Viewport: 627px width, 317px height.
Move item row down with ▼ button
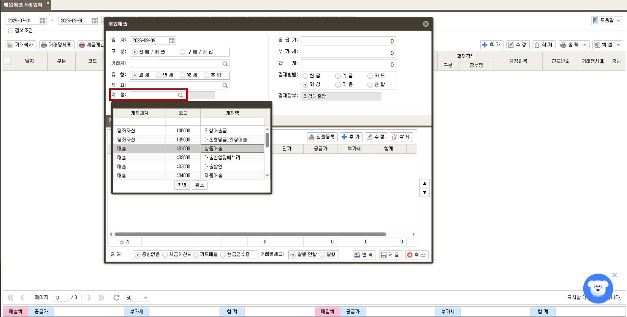424,193
